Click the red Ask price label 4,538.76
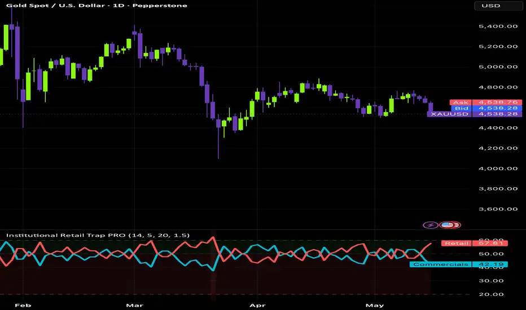526x310 pixels. pos(486,102)
